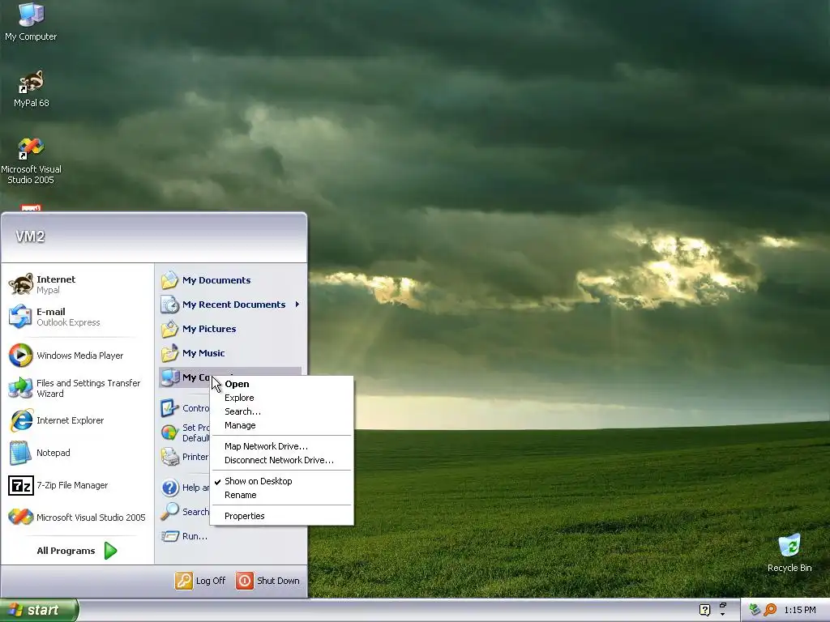
Task: Click the Outlook Express E-mail icon
Action: tap(20, 317)
